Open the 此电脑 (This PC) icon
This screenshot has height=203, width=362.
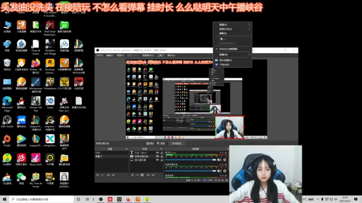tap(7, 27)
